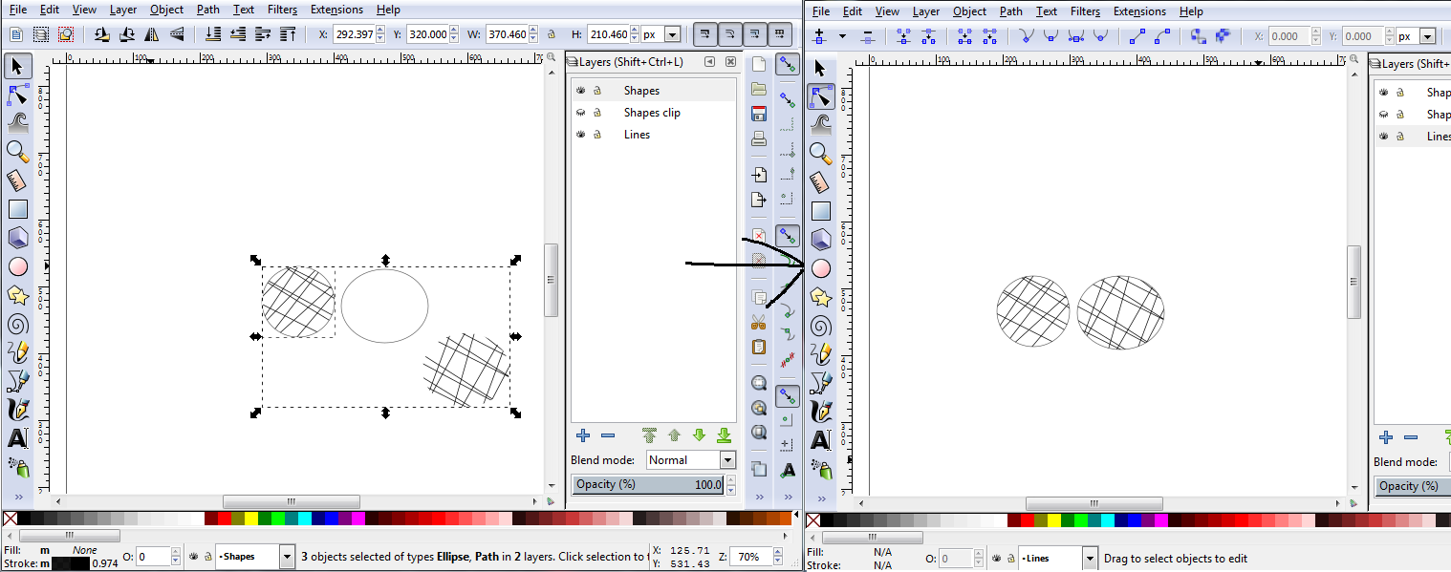Viewport: 1451px width, 572px height.
Task: Toggle lock on Lines layer in left window
Action: (597, 135)
